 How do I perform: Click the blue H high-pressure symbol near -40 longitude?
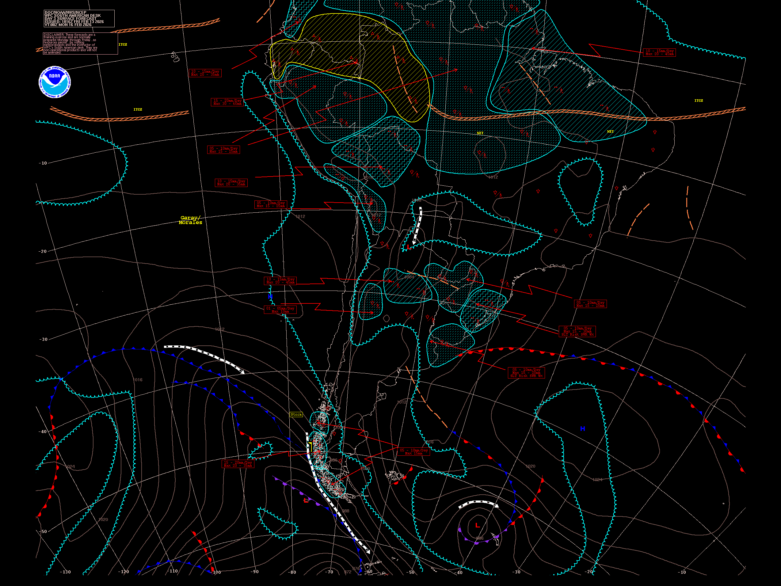click(x=583, y=428)
